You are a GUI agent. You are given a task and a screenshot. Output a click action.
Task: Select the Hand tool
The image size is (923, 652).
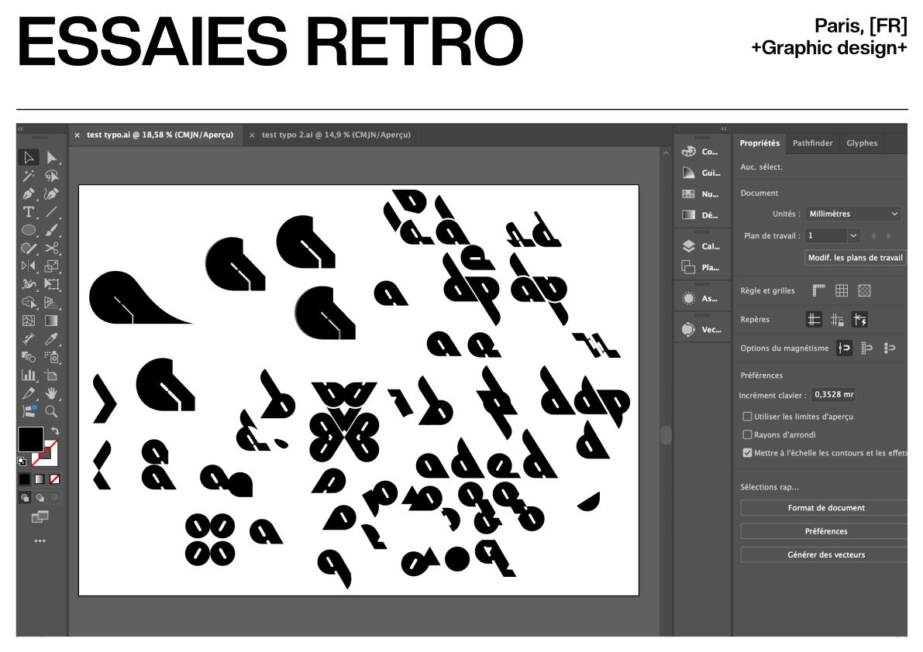[x=52, y=393]
